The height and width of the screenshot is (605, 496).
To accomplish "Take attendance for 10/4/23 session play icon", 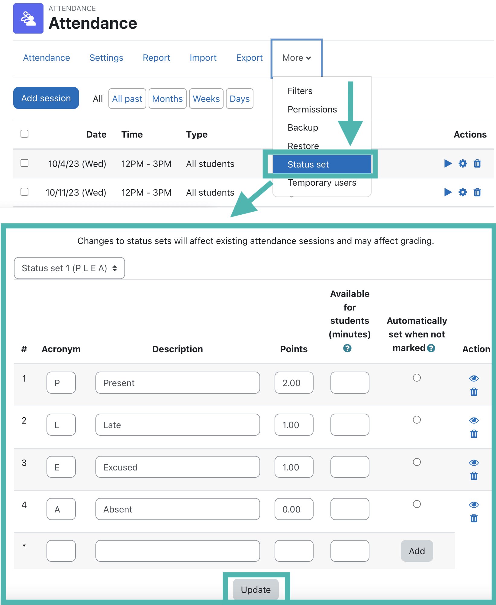I will [x=448, y=164].
